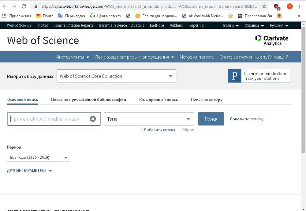The height and width of the screenshot is (211, 306).
Task: Click the search query input field
Action: coord(54,119)
